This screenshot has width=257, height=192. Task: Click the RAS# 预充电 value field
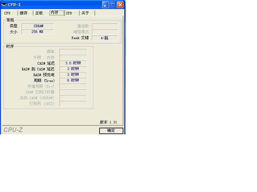[73, 75]
